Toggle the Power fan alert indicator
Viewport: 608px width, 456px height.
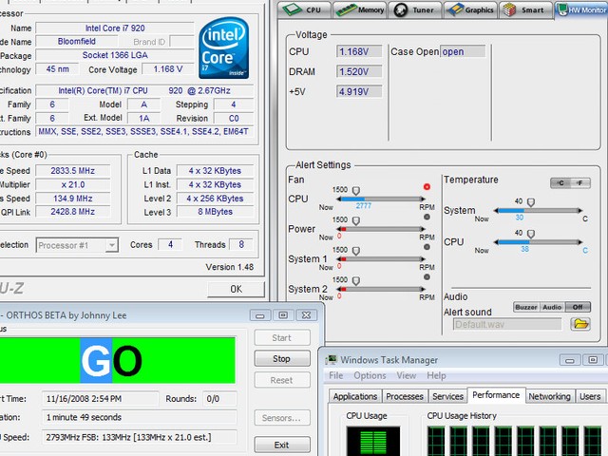427,218
